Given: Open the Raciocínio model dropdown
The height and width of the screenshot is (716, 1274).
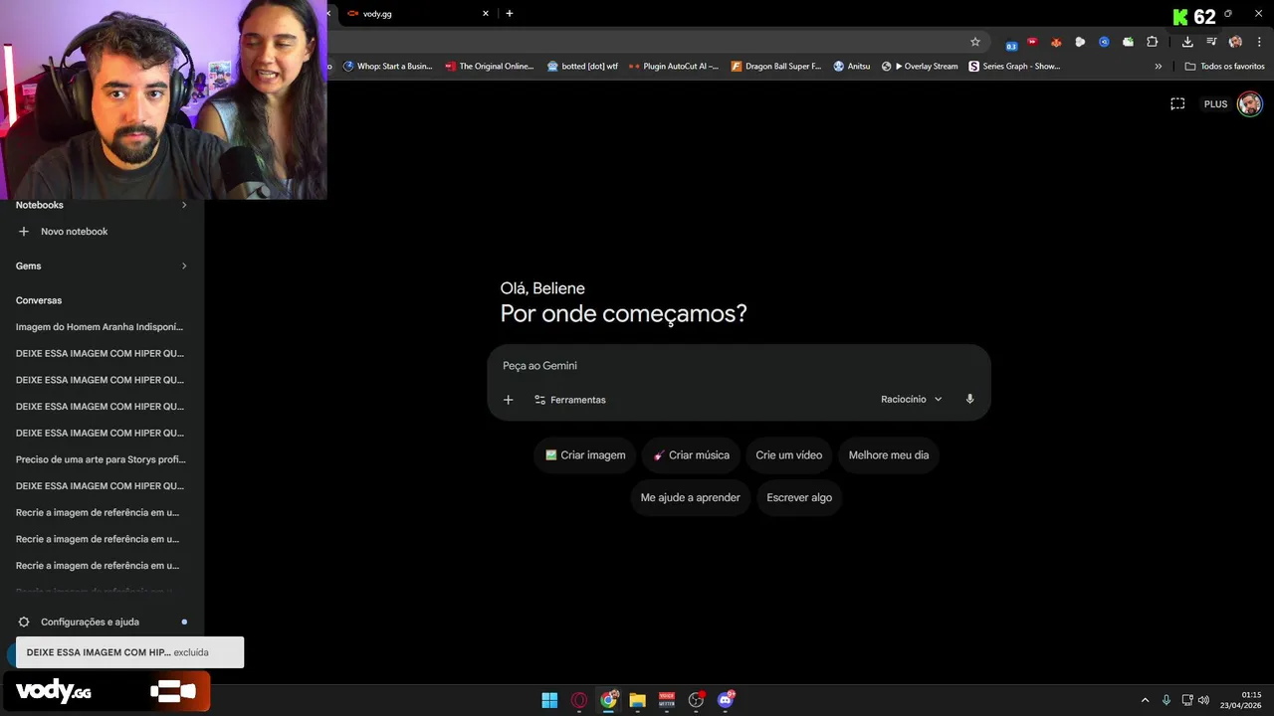Looking at the screenshot, I should (x=911, y=399).
